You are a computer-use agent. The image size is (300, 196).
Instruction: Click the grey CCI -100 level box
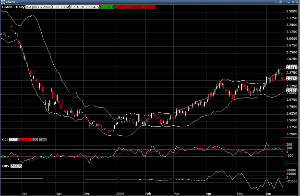43,140
